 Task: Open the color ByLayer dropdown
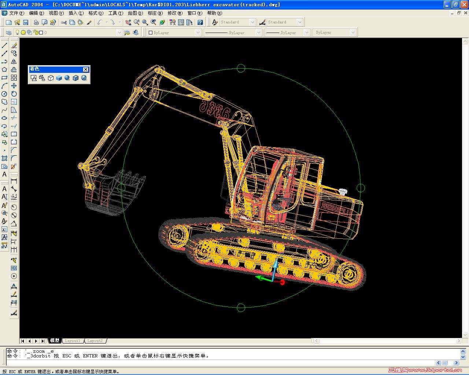click(198, 33)
